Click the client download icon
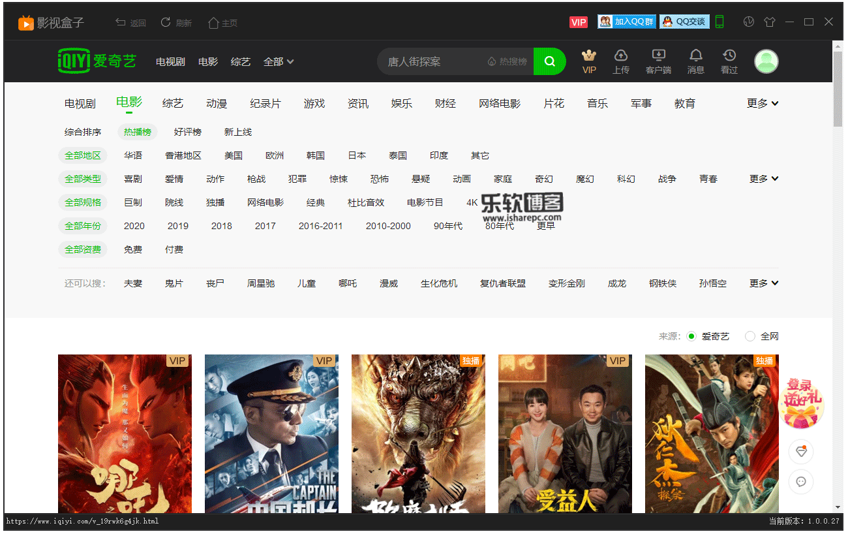 click(x=658, y=61)
